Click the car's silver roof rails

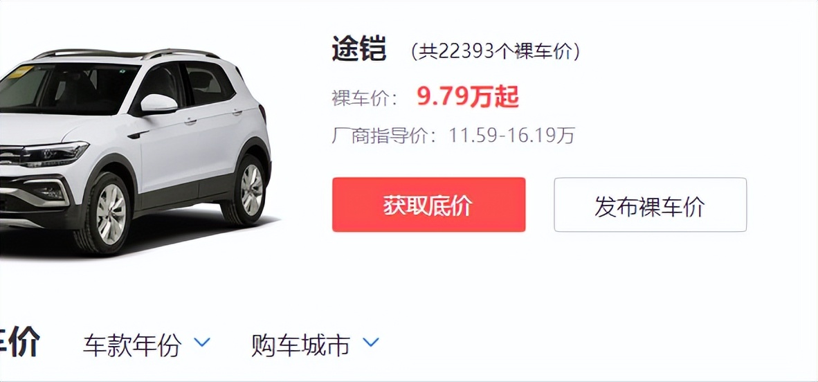coord(125,53)
